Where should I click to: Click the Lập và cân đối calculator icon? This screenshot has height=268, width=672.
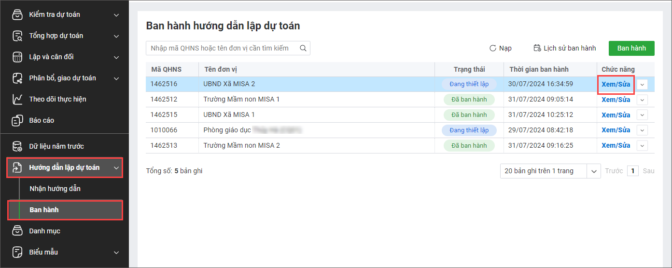(x=17, y=57)
